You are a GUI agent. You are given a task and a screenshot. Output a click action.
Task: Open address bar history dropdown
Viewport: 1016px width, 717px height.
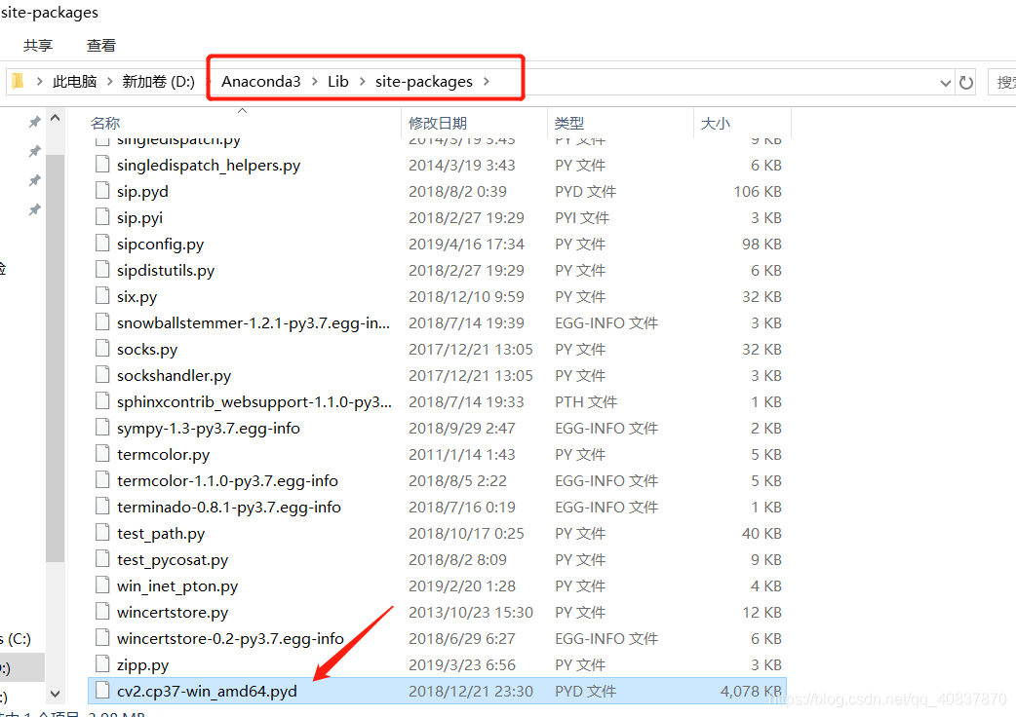[x=946, y=83]
